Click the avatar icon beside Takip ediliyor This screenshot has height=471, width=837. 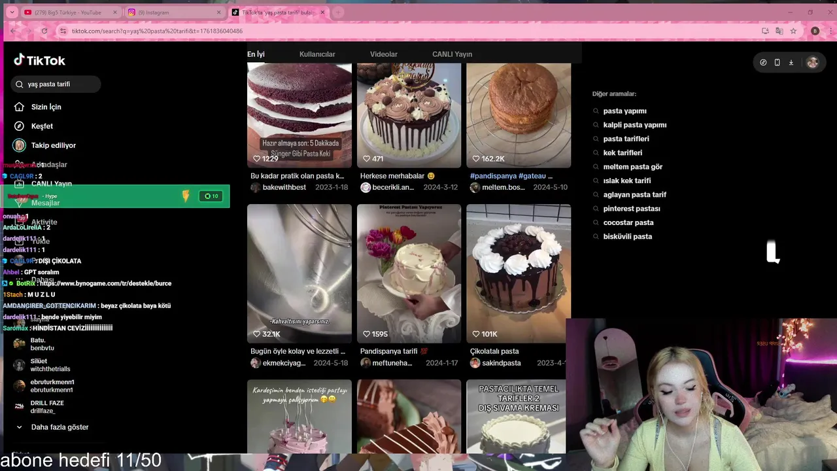point(19,145)
